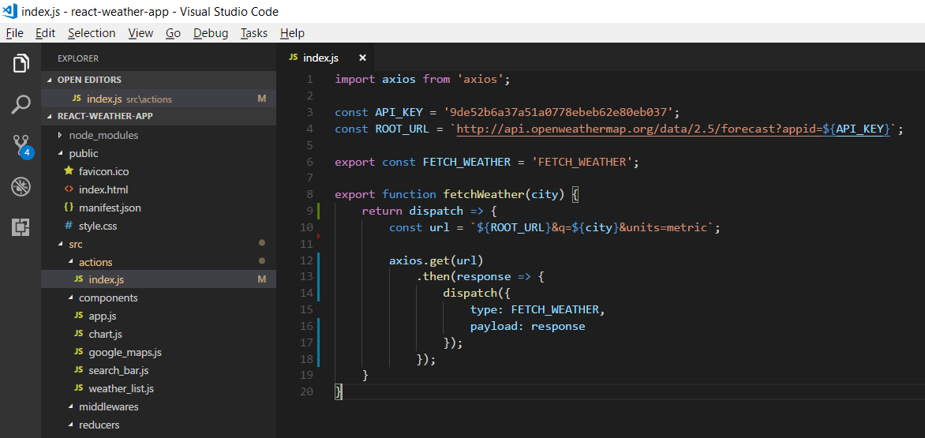The image size is (925, 438).
Task: Click the manifest.json braces icon
Action: 69,208
